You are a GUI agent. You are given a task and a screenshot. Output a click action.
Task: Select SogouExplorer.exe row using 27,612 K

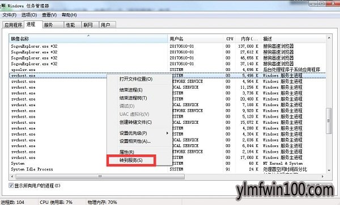(x=167, y=52)
